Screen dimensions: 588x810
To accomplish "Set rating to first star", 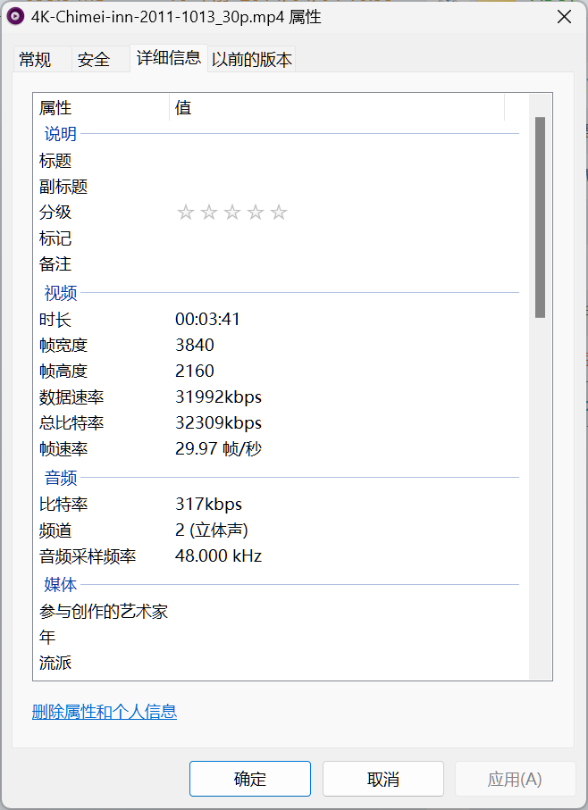I will coord(186,213).
